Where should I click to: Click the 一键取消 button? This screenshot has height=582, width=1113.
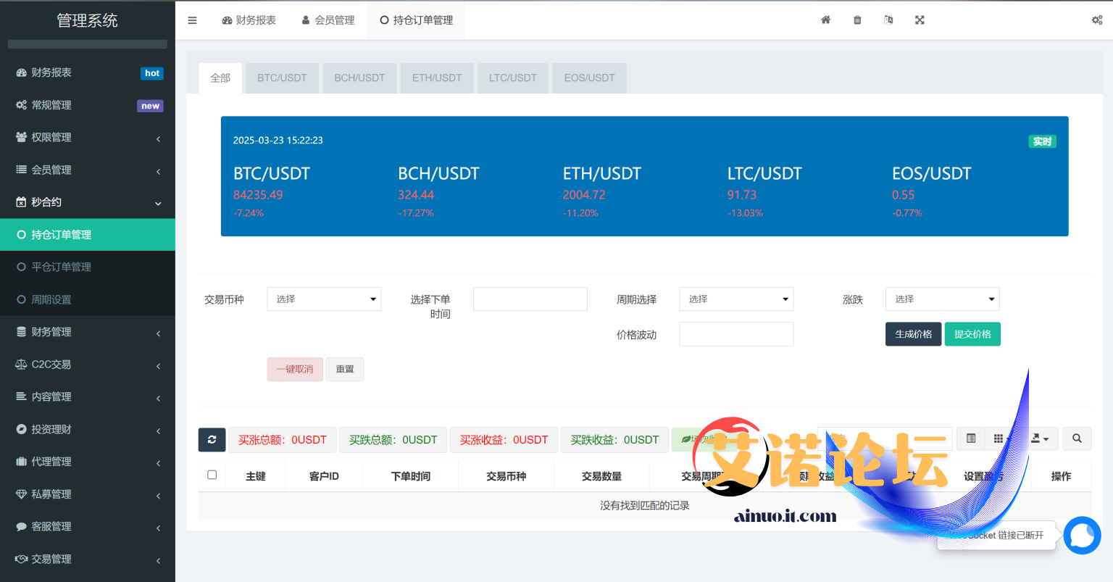(295, 369)
